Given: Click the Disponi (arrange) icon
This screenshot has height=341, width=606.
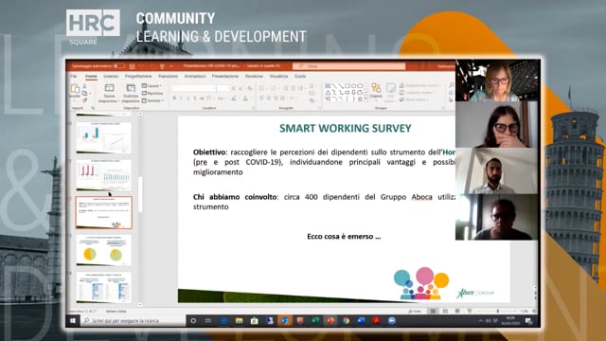Looking at the screenshot, I should click(376, 88).
